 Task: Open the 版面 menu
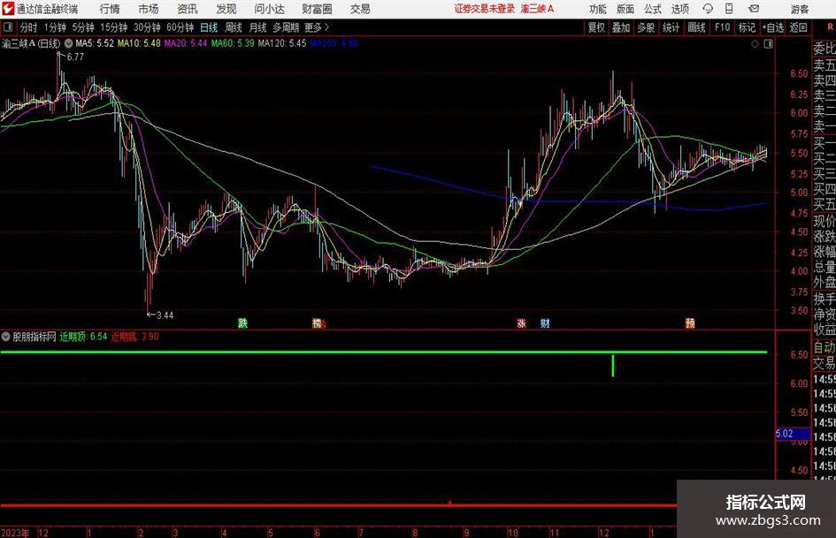(625, 9)
